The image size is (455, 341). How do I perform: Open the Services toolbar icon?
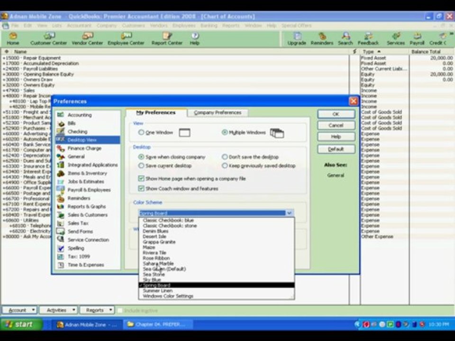[x=395, y=39]
